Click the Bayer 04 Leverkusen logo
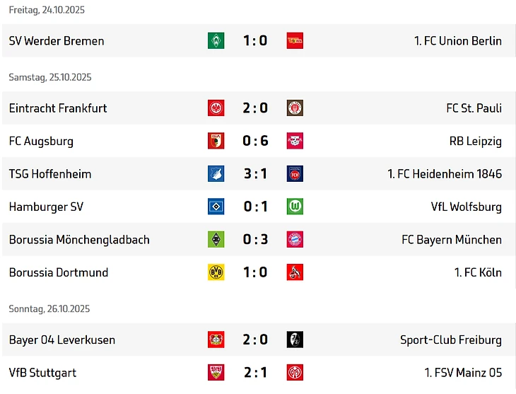Image resolution: width=516 pixels, height=394 pixels. (x=216, y=340)
